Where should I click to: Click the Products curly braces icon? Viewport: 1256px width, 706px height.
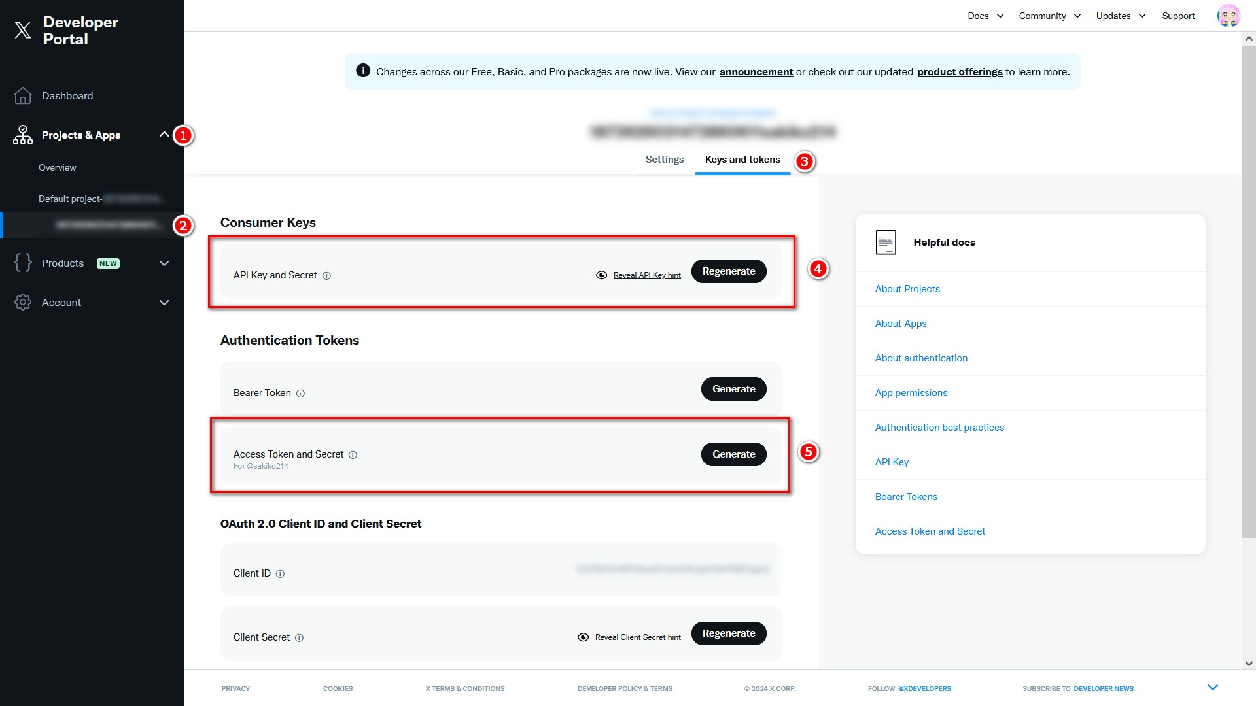[x=23, y=263]
